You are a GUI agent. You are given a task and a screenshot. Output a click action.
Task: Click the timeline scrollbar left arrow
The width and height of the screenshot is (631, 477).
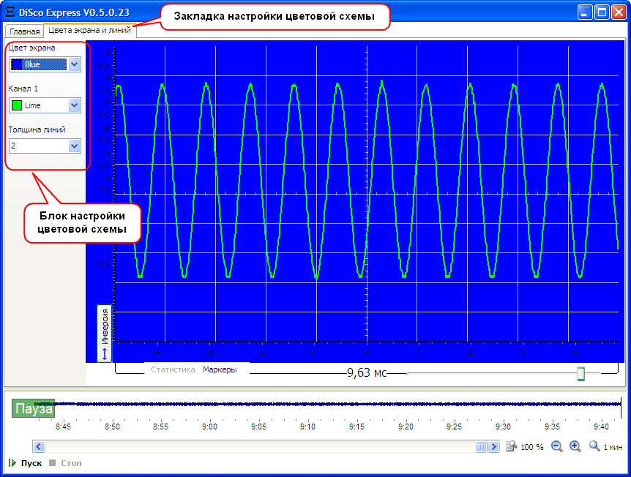pyautogui.click(x=40, y=446)
